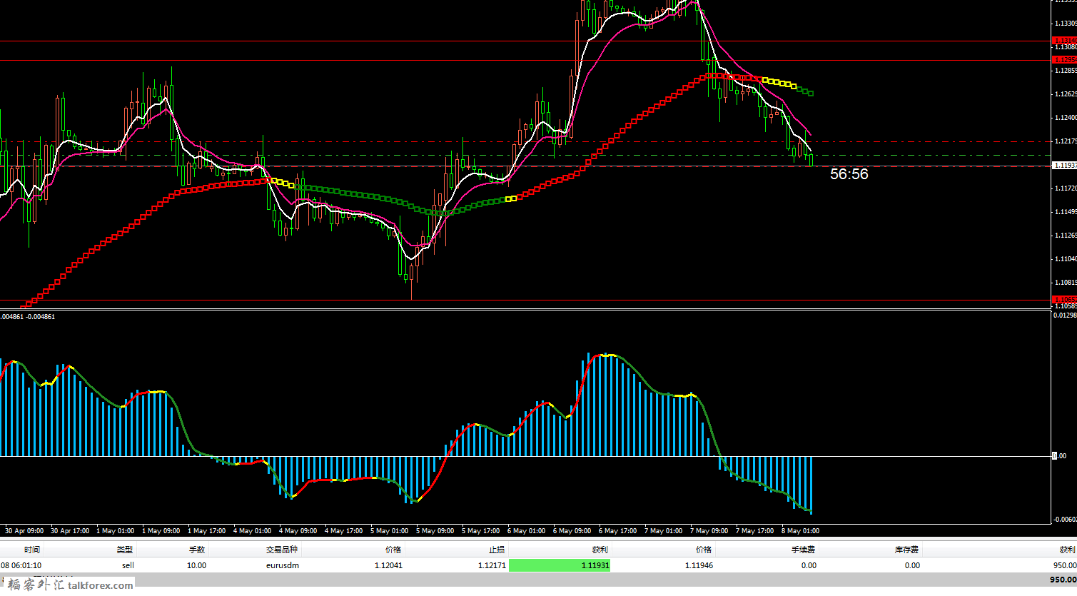Click the 时间 column header
This screenshot has height=596, width=1077.
point(32,550)
